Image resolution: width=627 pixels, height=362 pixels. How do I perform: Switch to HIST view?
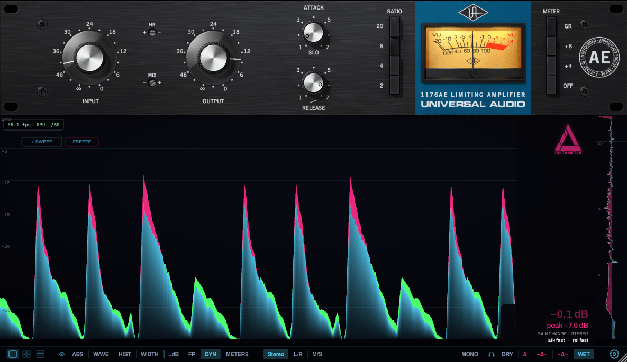point(125,354)
